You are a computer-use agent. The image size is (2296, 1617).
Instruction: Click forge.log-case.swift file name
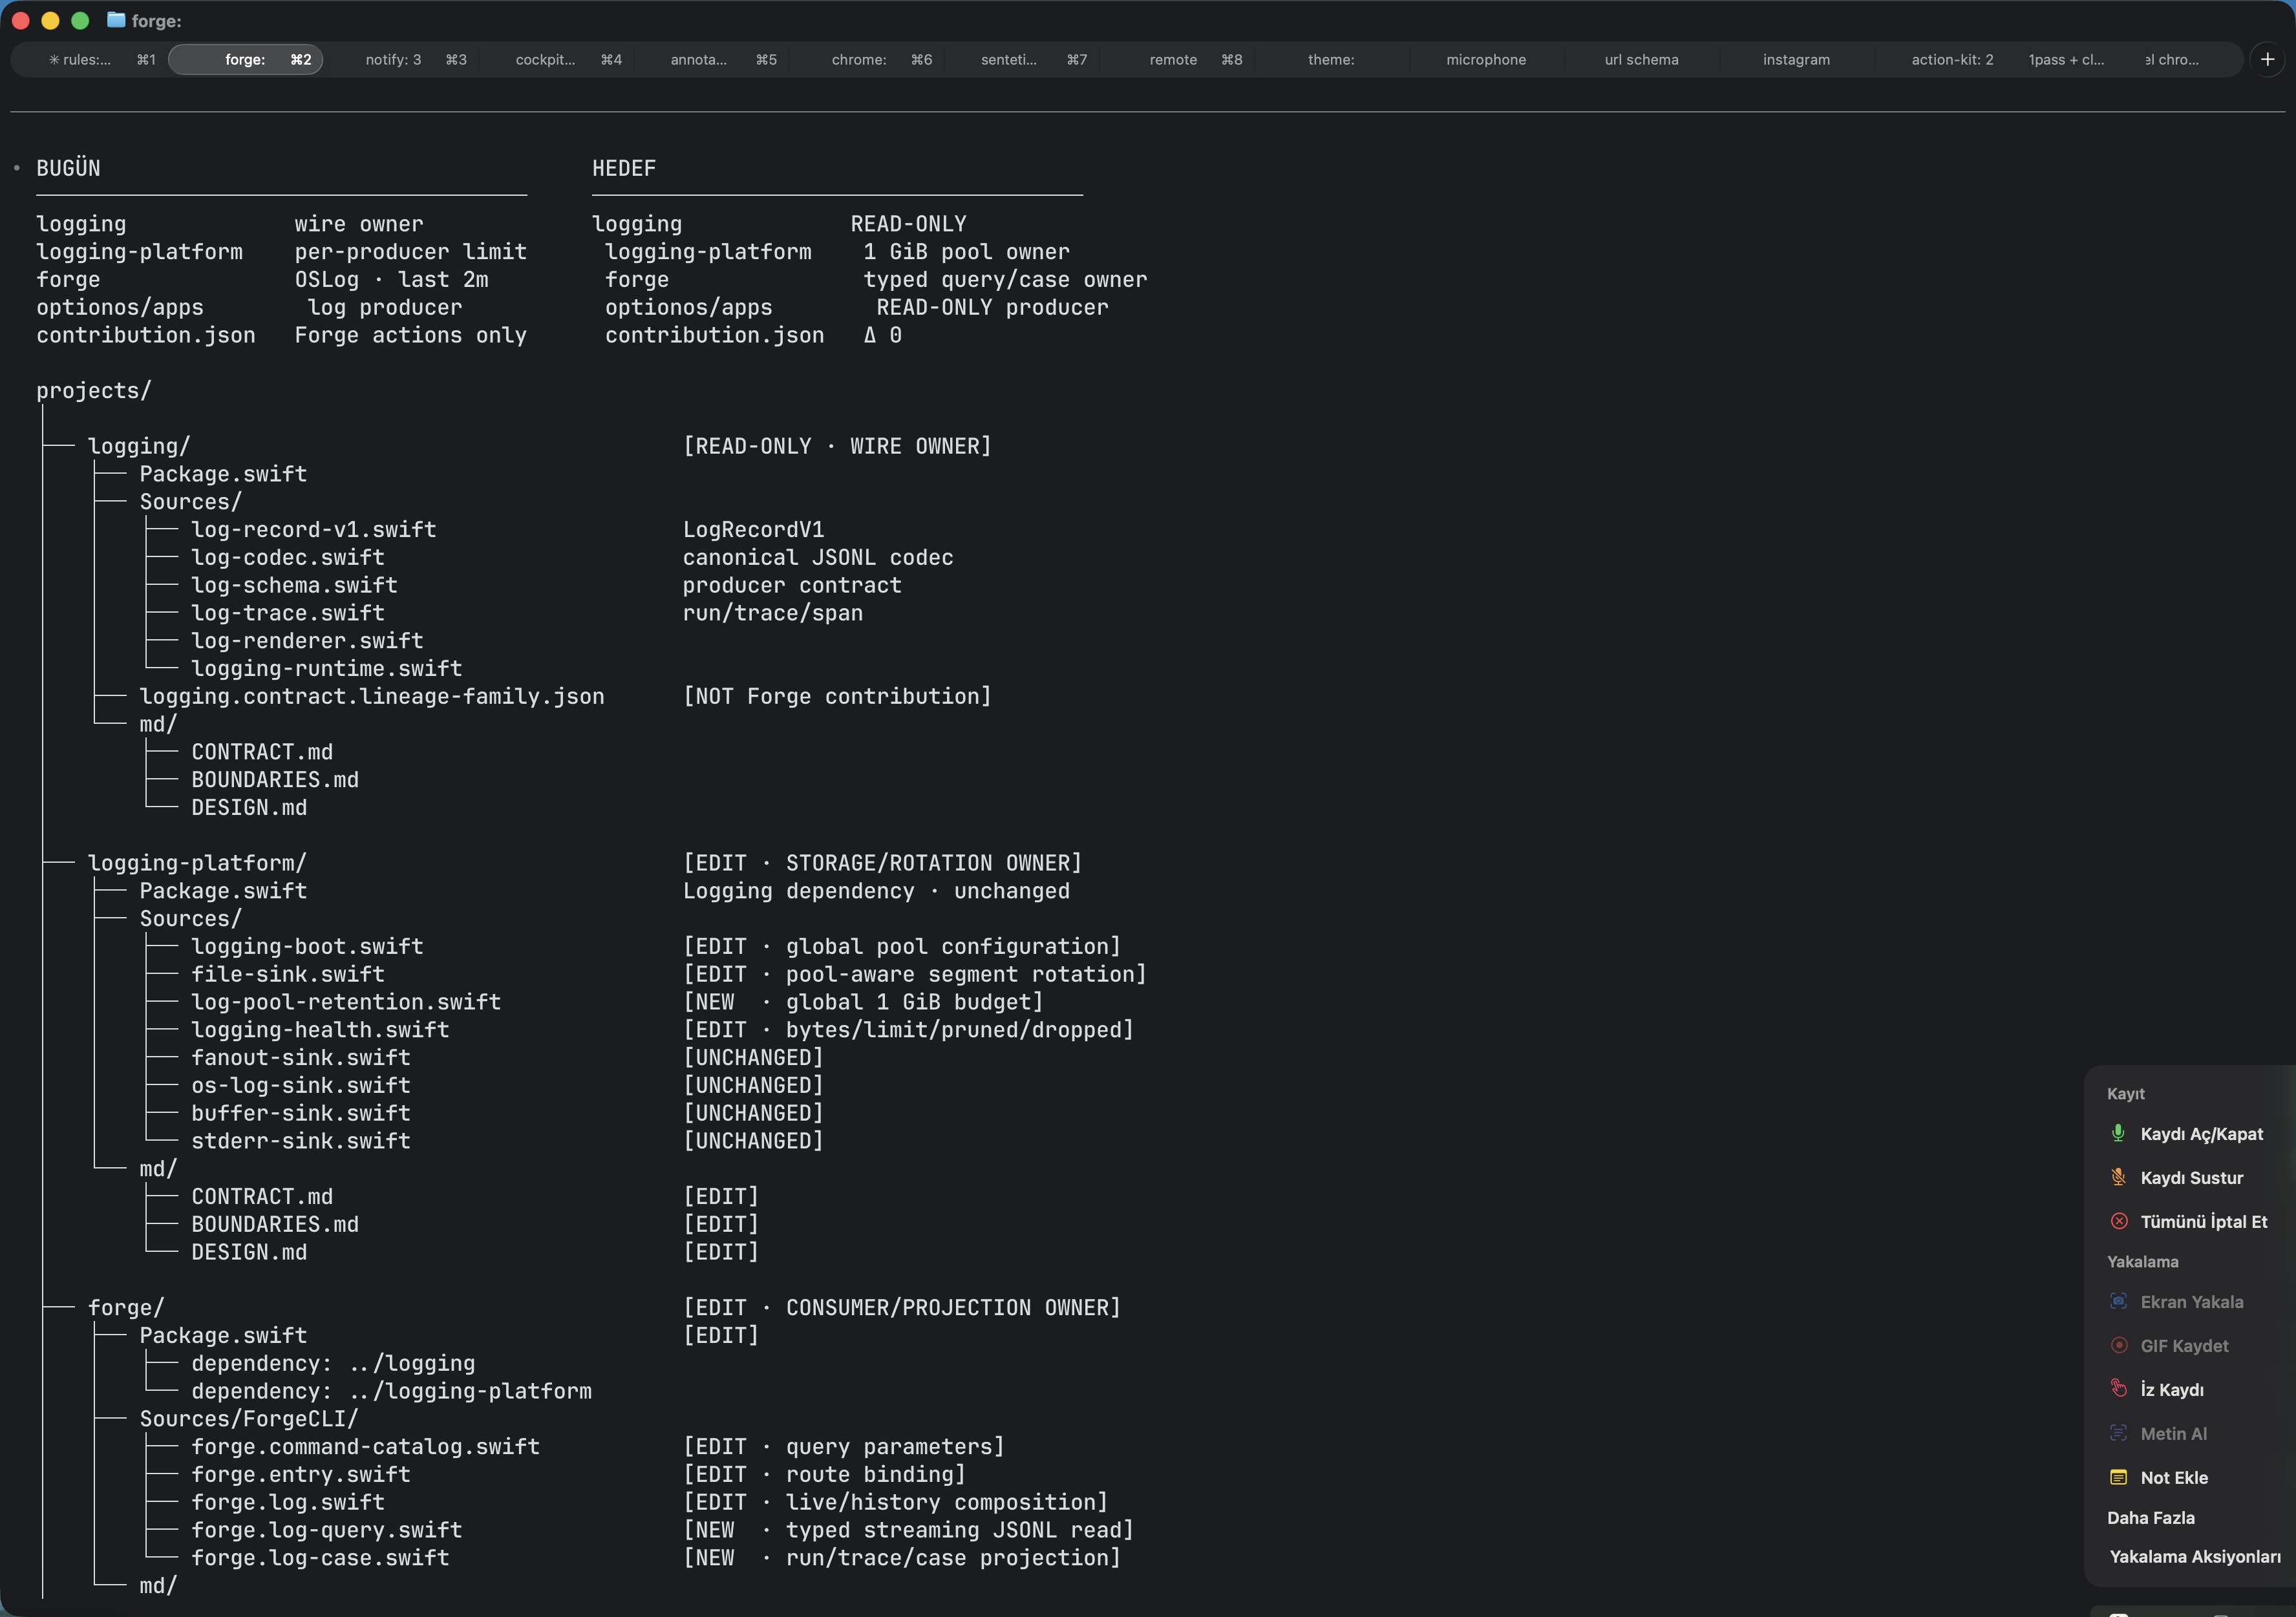tap(320, 1558)
